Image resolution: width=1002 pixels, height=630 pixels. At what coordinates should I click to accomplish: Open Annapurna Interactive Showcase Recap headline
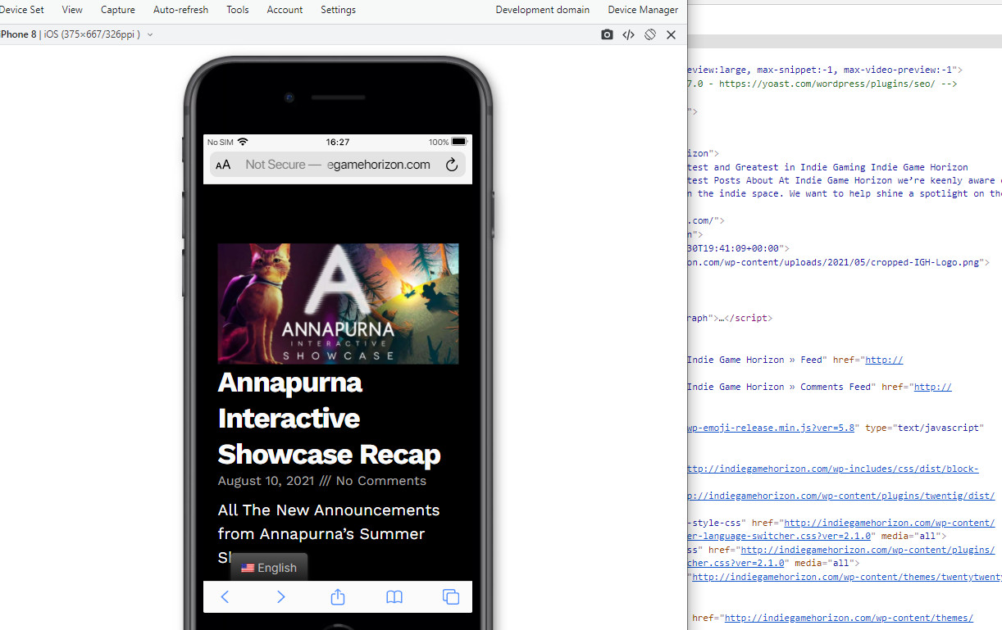pyautogui.click(x=329, y=418)
